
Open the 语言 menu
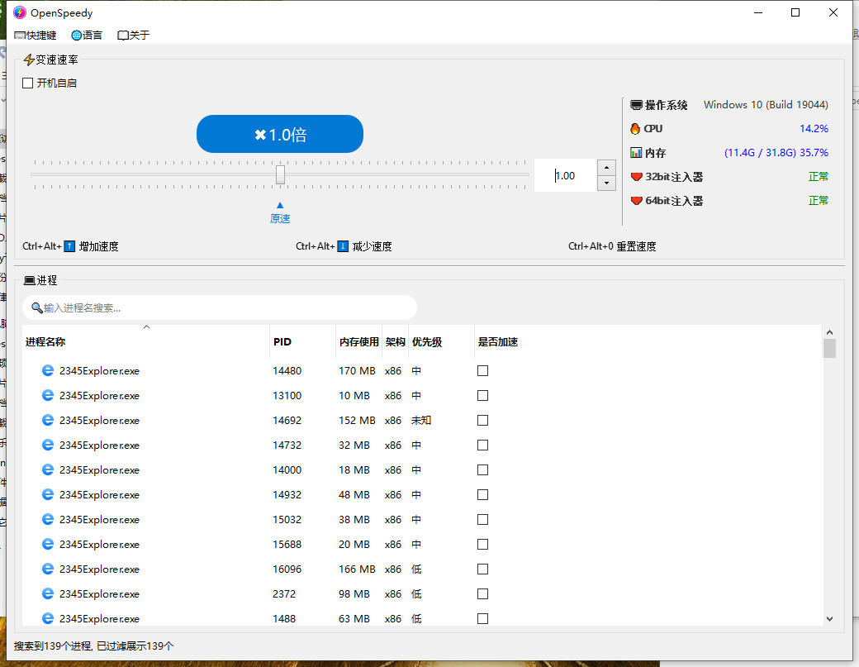[87, 35]
